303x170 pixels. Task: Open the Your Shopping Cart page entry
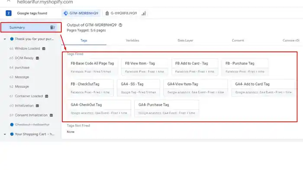[35, 134]
